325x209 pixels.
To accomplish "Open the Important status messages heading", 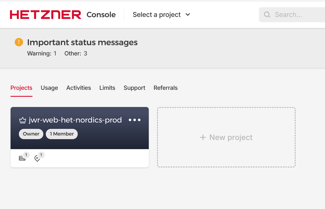I will click(x=82, y=42).
